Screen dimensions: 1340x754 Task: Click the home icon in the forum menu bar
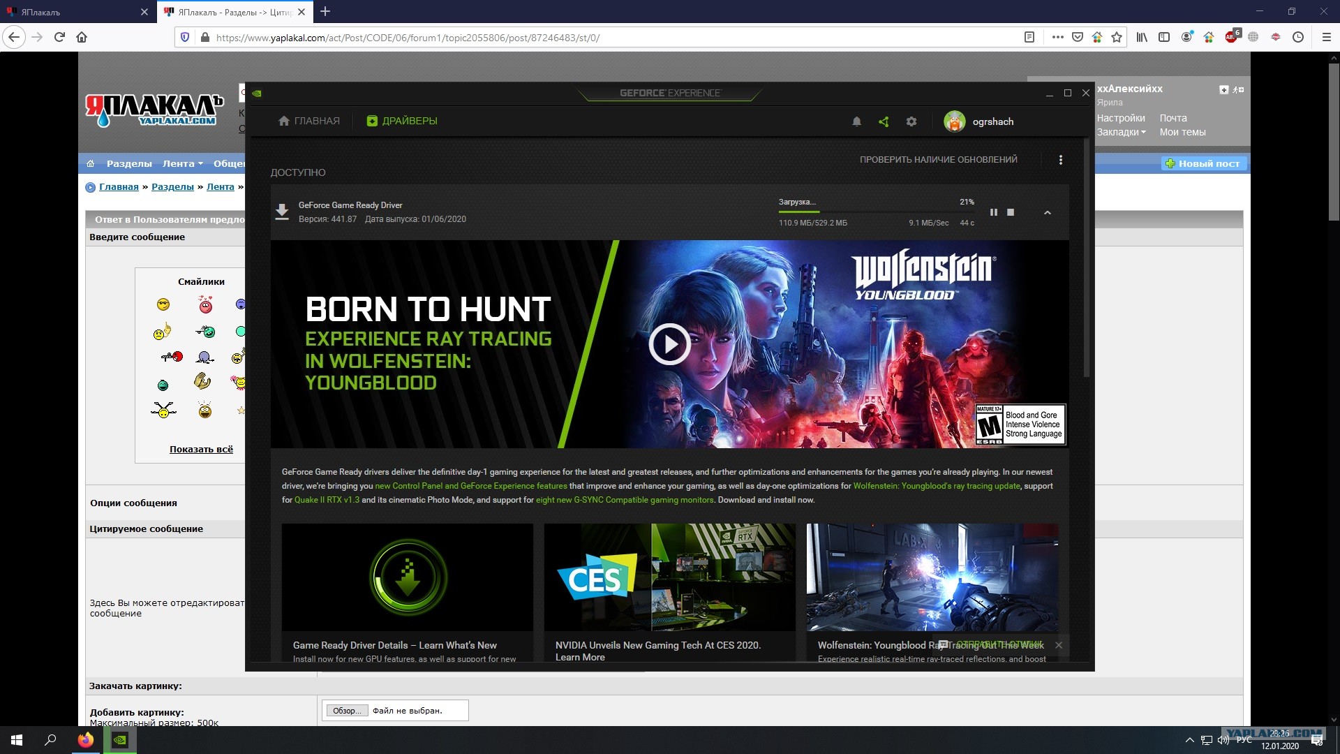coord(90,163)
